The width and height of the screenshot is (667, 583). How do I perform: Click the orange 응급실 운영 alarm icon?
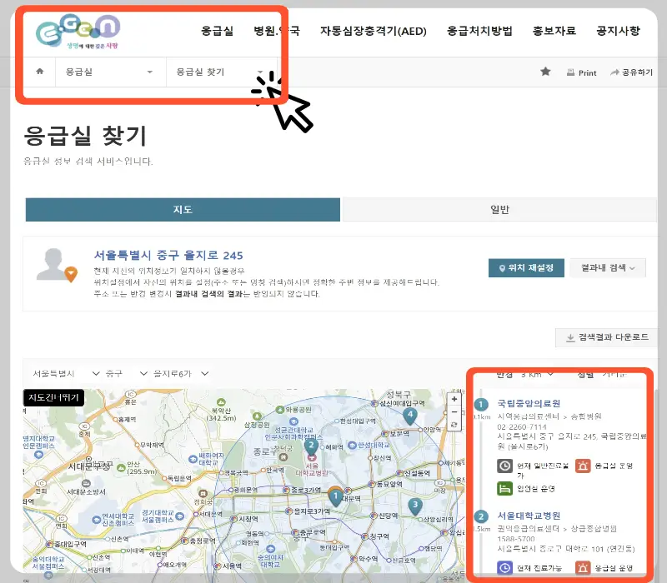[584, 465]
